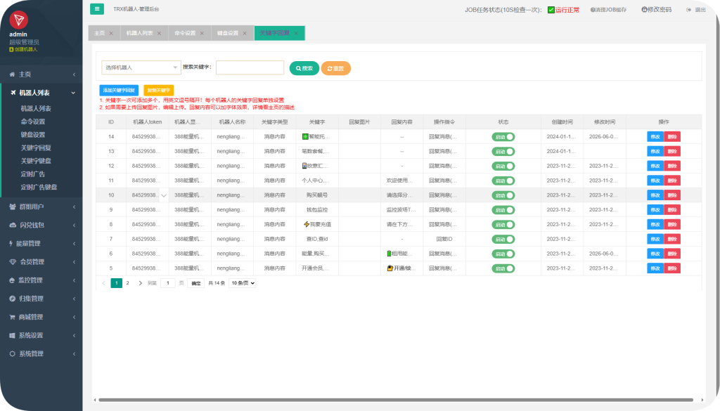
Task: Click the page number jump input
Action: [167, 283]
